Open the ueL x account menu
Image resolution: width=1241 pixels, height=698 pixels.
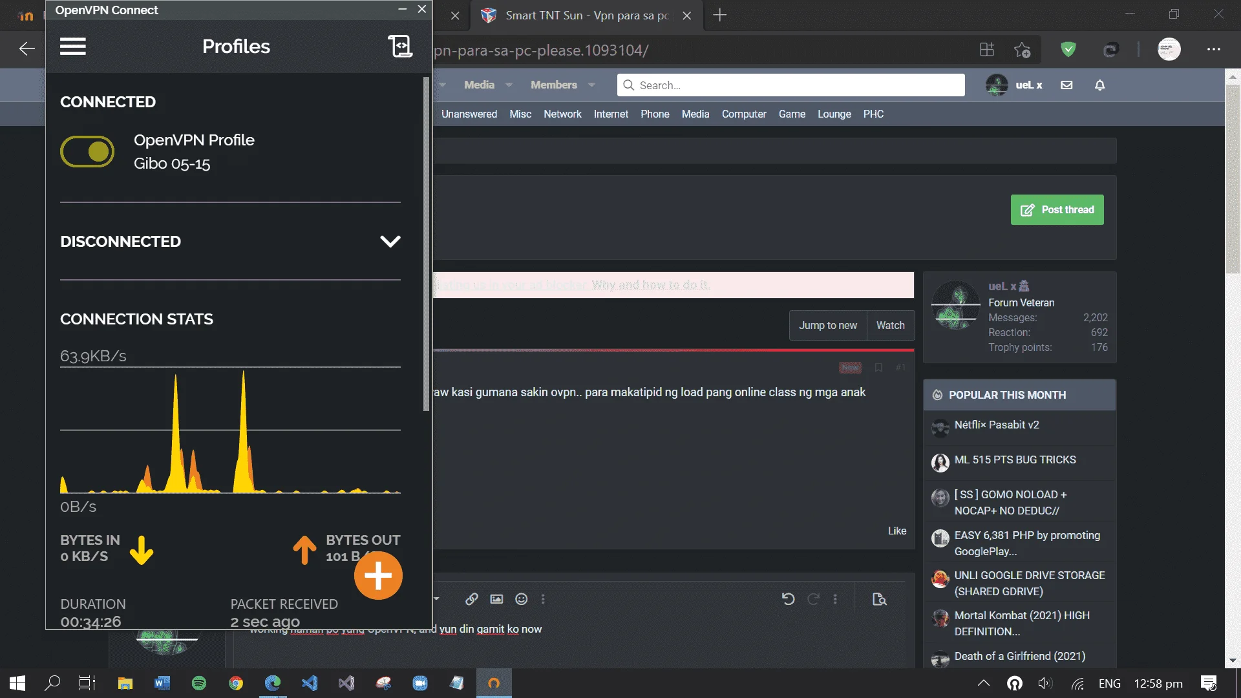click(1014, 85)
